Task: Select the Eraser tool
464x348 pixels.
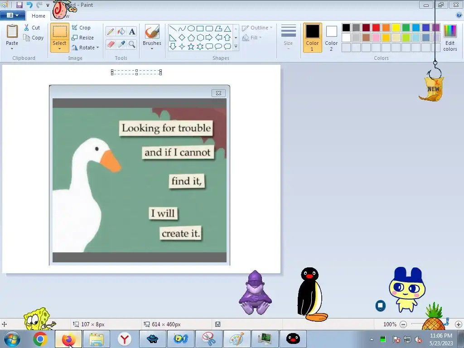Action: coord(111,44)
